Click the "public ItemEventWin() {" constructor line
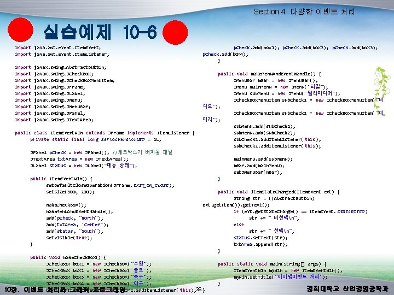This screenshot has width=394, height=295. (61, 179)
